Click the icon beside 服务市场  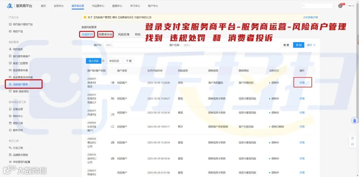coord(10,130)
